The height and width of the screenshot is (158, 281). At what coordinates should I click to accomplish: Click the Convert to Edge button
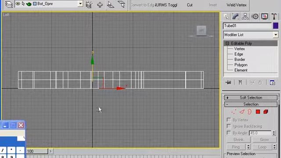[143, 5]
